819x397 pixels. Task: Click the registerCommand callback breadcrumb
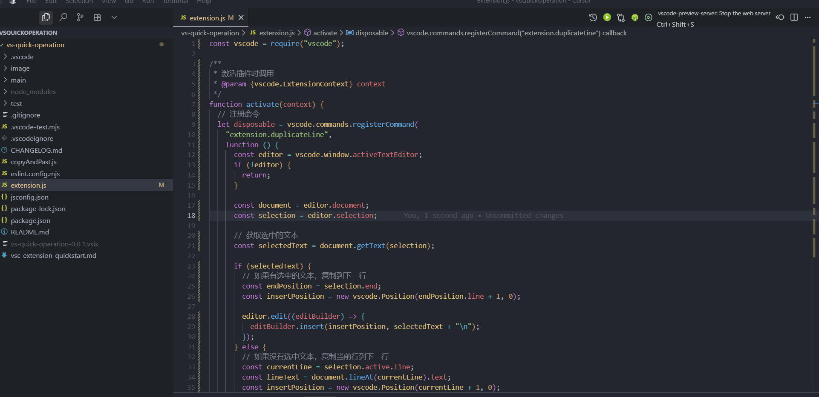[x=512, y=33]
